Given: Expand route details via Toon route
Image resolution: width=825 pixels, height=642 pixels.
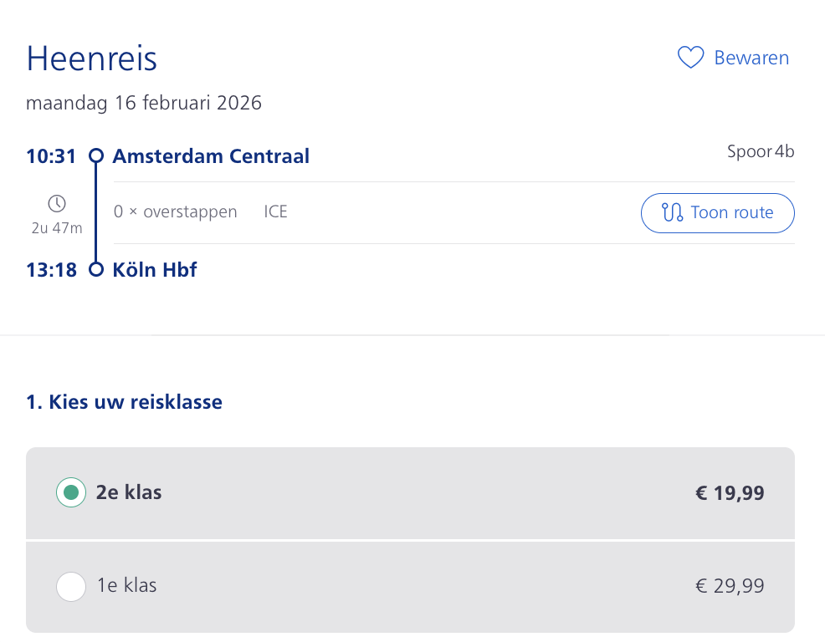Looking at the screenshot, I should [x=717, y=213].
